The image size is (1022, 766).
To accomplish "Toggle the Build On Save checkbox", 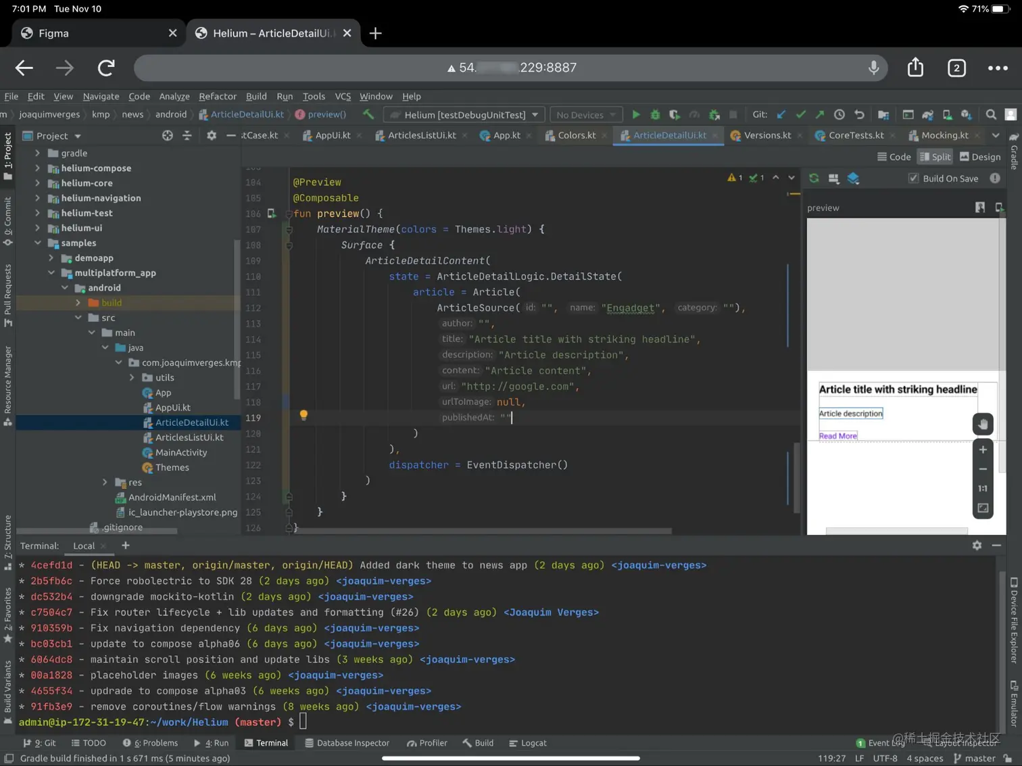I will (914, 178).
